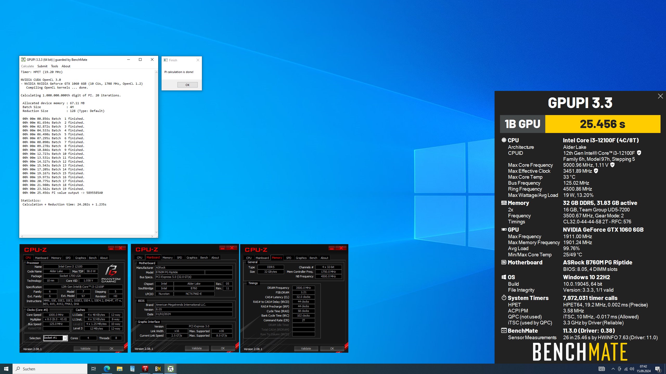Click the GPU icon in BenchMate panel
The image size is (666, 374).
504,229
